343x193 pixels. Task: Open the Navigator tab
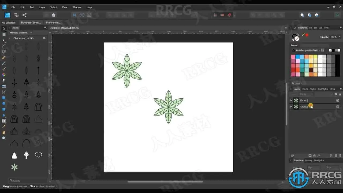coord(319,160)
